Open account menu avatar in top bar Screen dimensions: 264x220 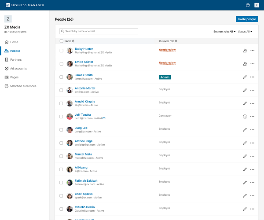[x=257, y=5]
